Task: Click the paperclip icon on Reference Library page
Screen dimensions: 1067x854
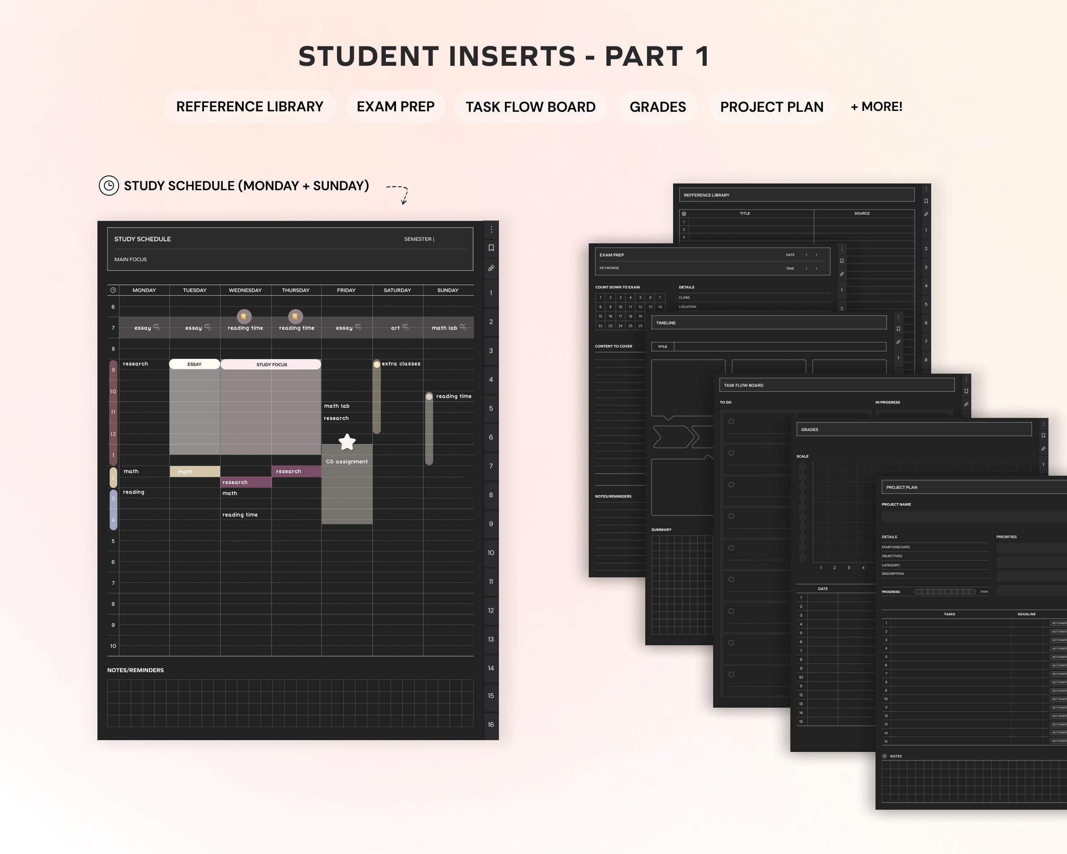Action: 926,214
